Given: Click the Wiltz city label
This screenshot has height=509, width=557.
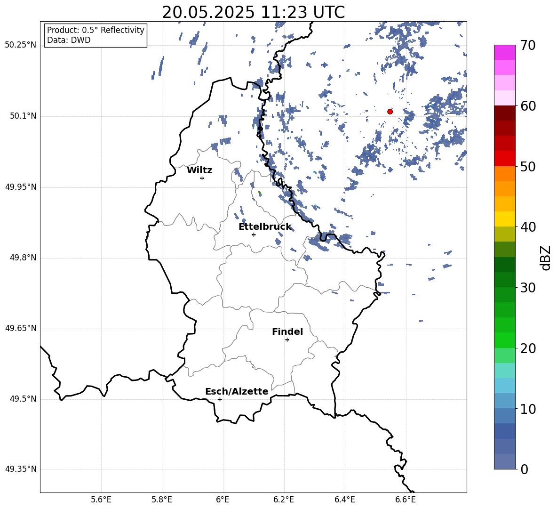Looking at the screenshot, I should click(199, 170).
